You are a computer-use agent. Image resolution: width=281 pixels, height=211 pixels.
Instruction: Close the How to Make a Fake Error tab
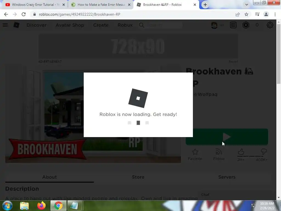(129, 5)
